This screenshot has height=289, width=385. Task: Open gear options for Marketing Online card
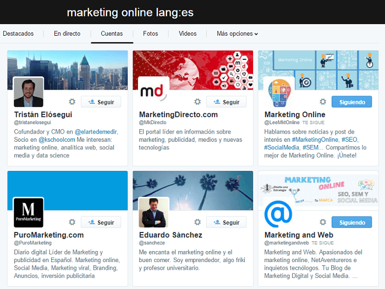[323, 102]
